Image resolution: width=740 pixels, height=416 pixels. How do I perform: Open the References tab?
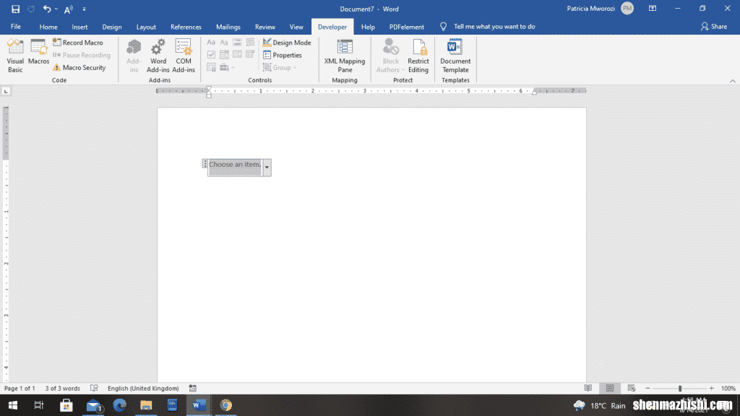tap(186, 27)
